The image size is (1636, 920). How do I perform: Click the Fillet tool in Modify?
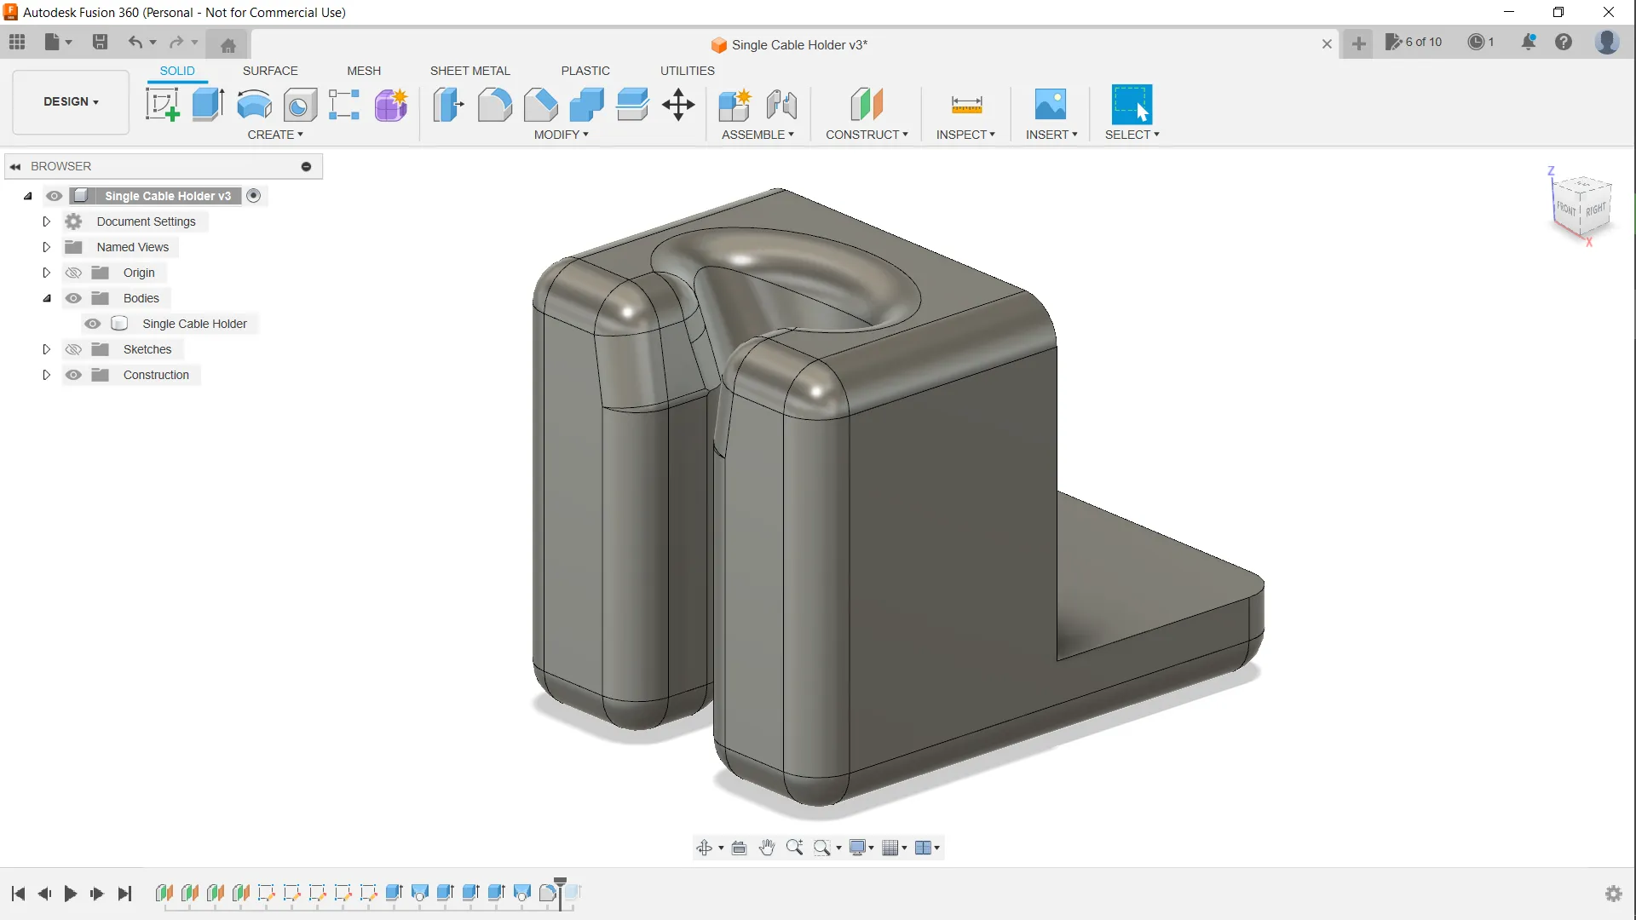(494, 105)
